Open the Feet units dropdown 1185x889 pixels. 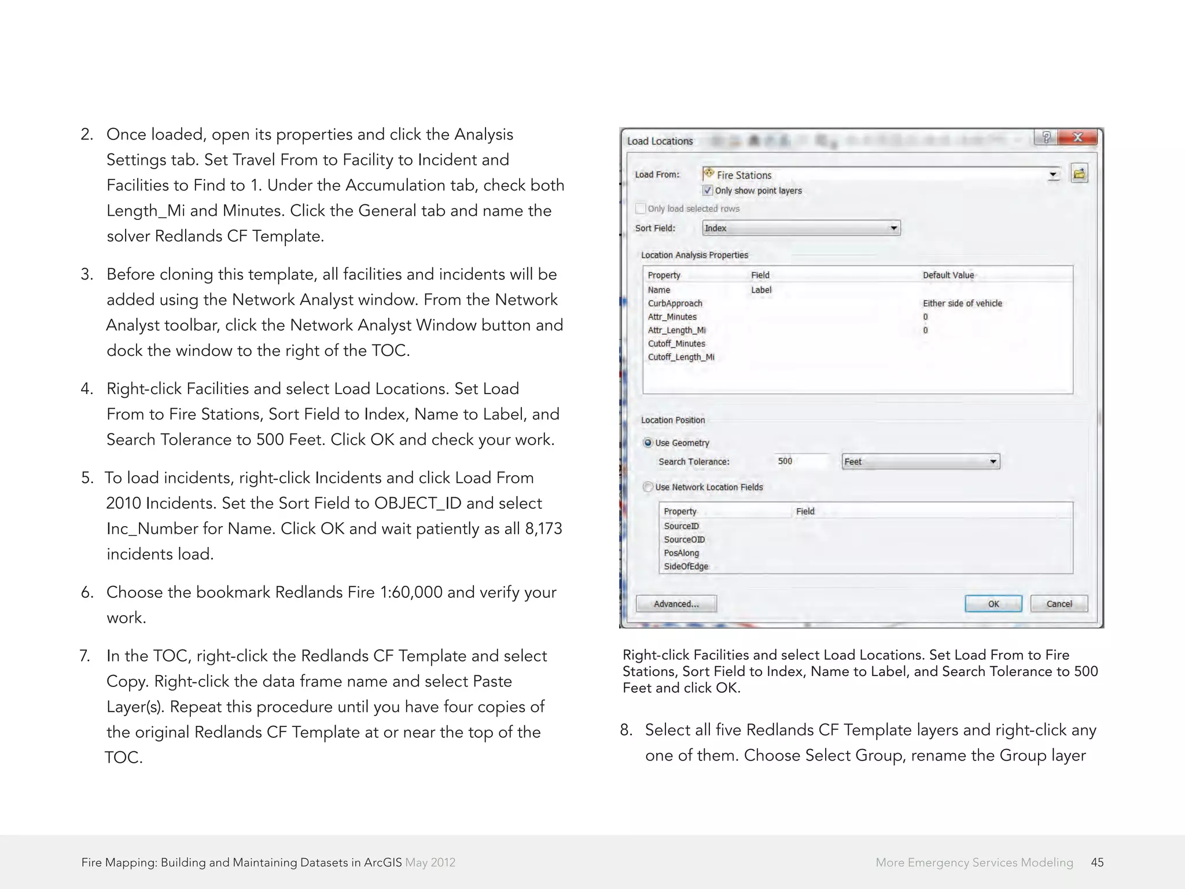point(993,461)
